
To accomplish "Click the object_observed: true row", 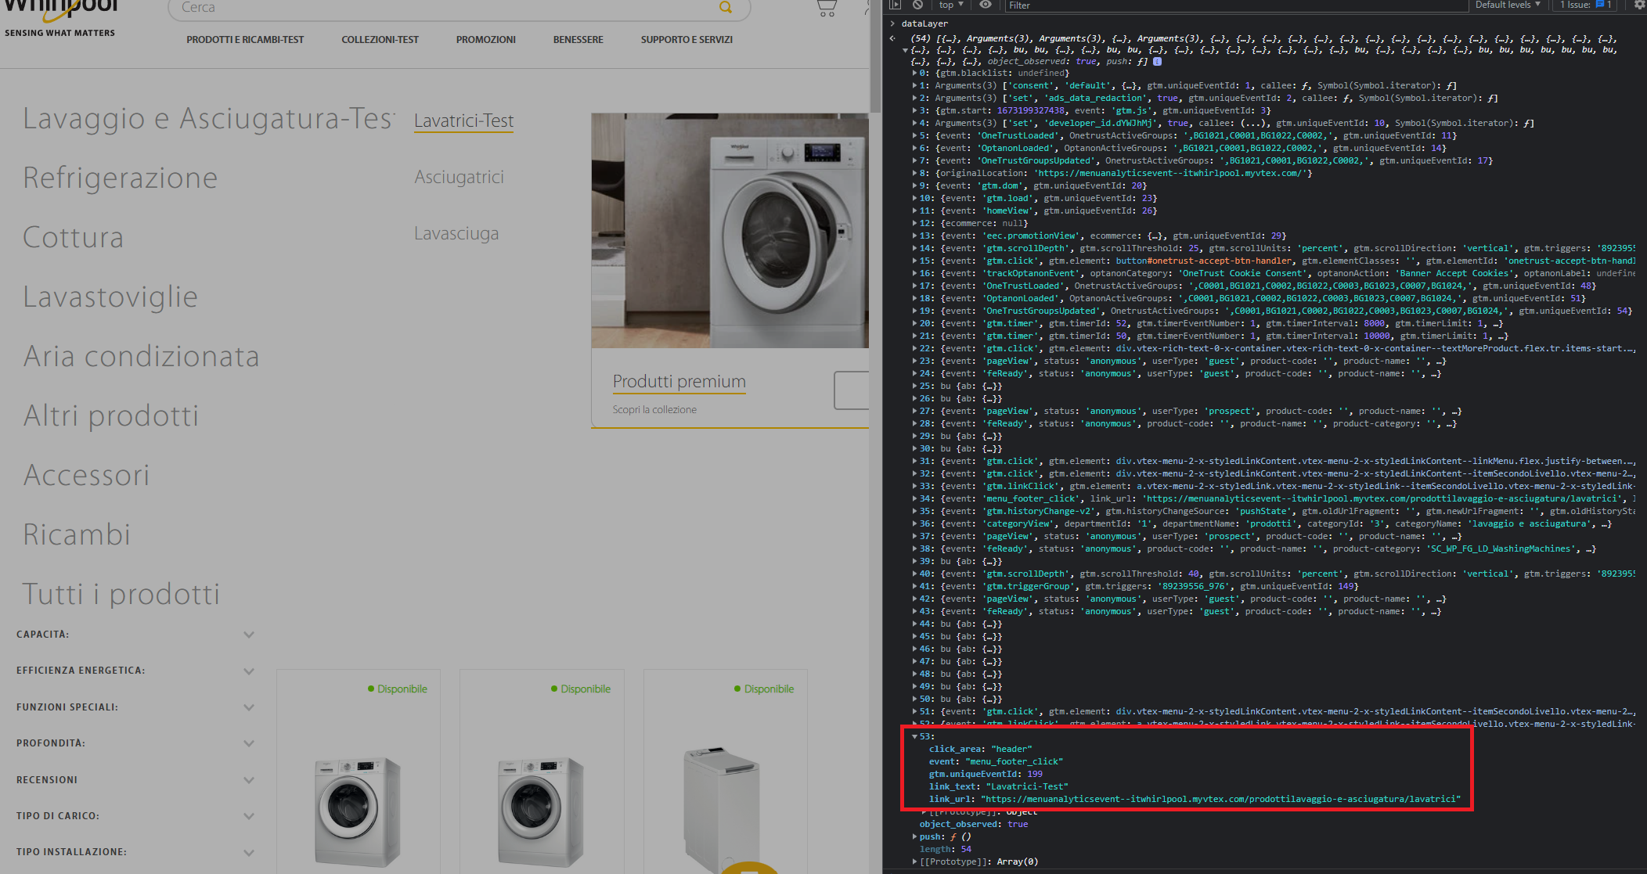I will coord(973,825).
